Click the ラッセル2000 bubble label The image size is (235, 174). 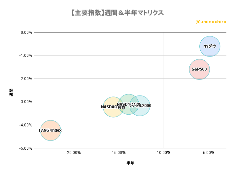140,106
